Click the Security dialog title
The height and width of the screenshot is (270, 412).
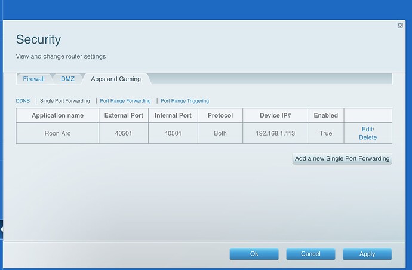[38, 39]
